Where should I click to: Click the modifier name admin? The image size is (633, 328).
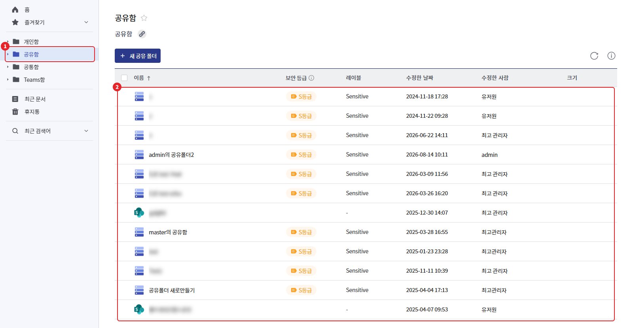point(489,155)
